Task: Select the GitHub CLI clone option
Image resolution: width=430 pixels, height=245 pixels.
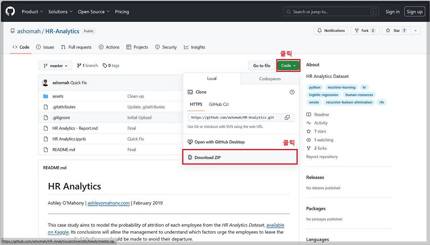Action: [x=219, y=104]
